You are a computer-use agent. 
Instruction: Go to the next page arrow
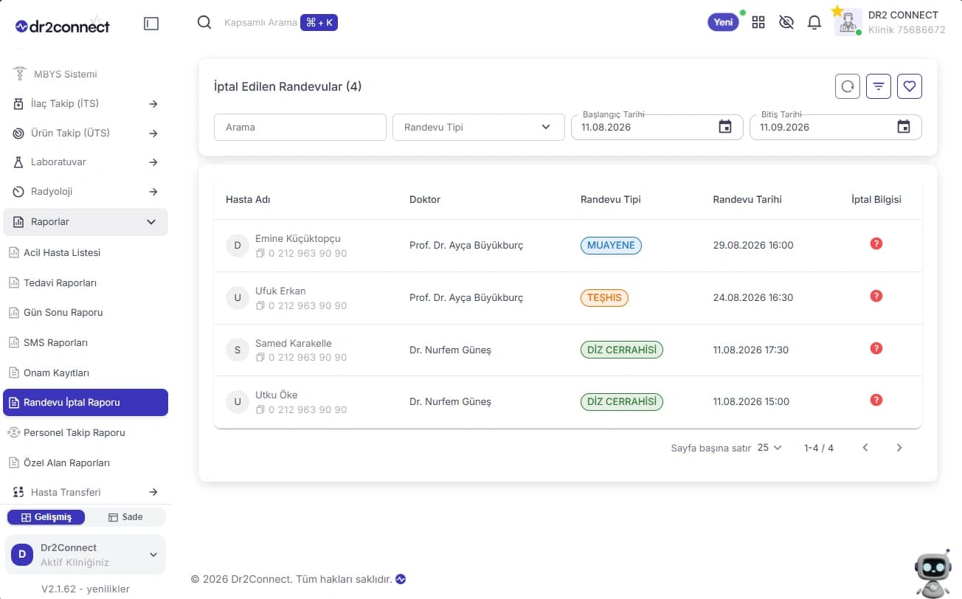tap(899, 448)
